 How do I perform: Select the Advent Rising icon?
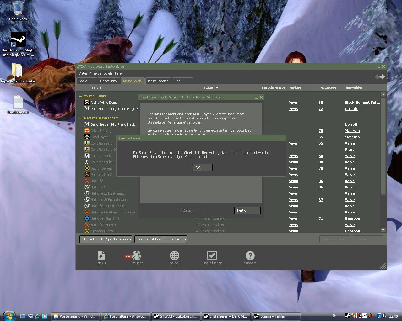87,131
